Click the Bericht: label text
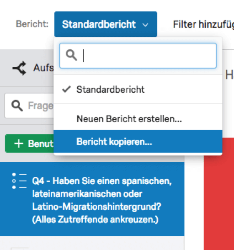 point(32,24)
